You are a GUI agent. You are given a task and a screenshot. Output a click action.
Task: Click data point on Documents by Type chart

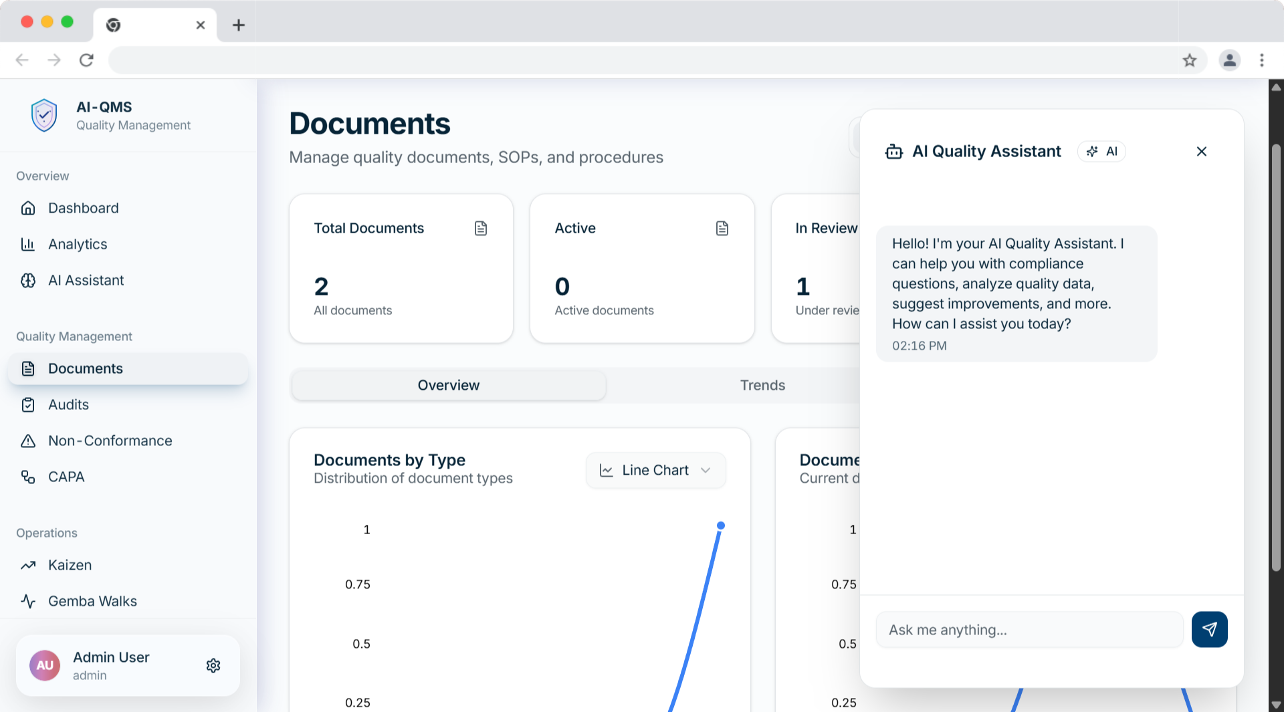721,525
